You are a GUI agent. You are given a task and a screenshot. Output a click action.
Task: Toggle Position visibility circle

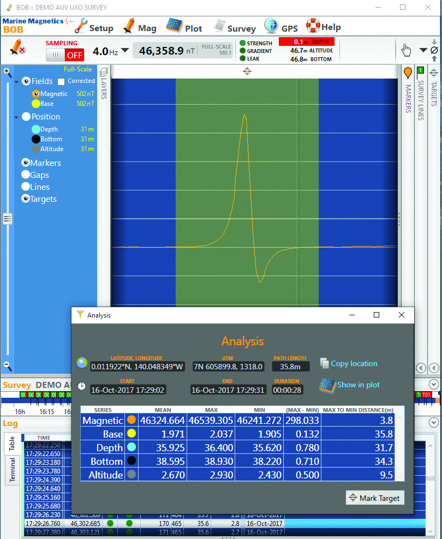(x=26, y=117)
